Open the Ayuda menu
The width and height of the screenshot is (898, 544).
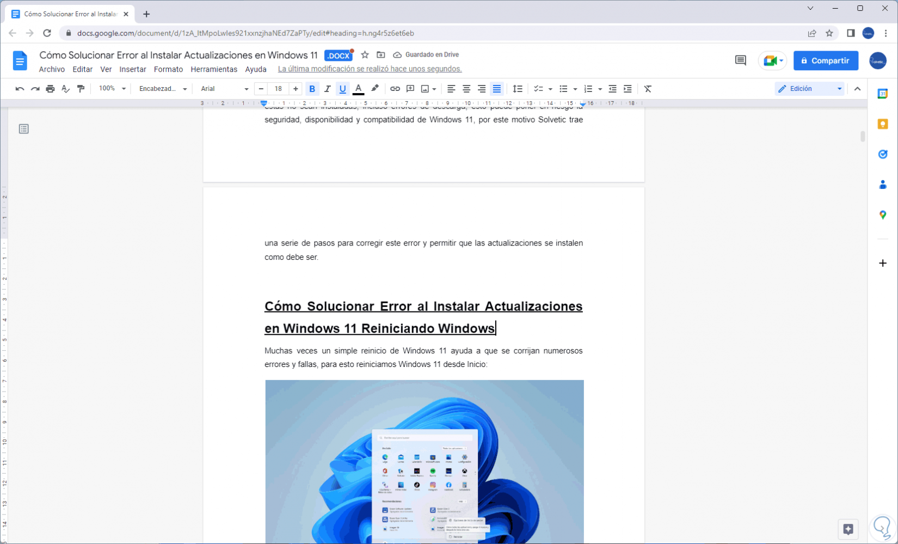point(256,69)
